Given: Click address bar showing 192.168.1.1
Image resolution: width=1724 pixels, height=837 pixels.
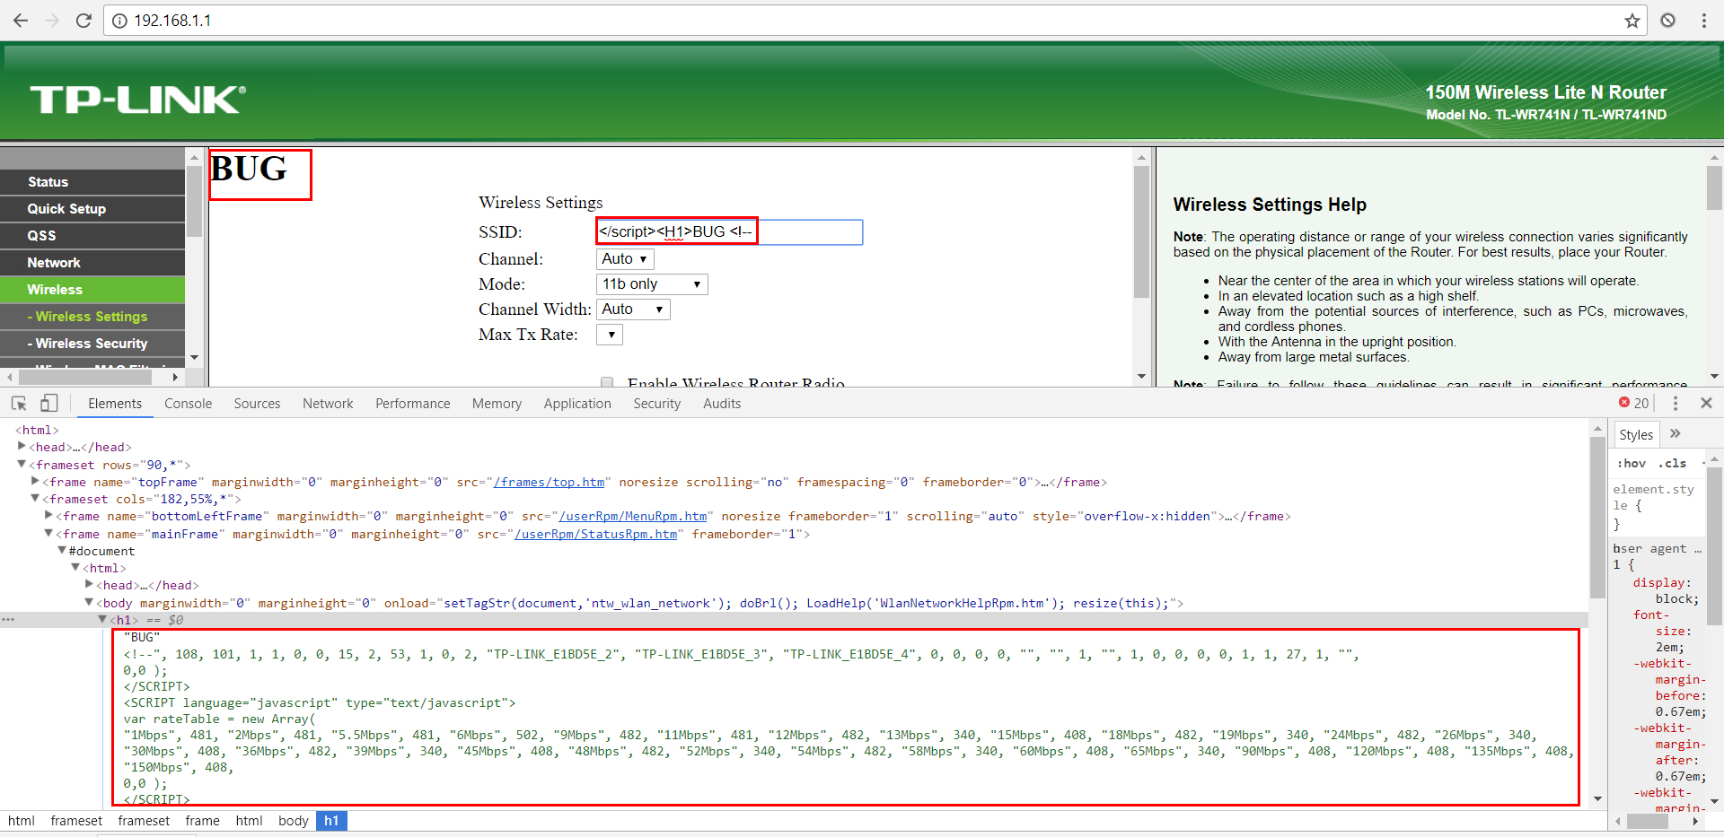Looking at the screenshot, I should click(x=875, y=21).
